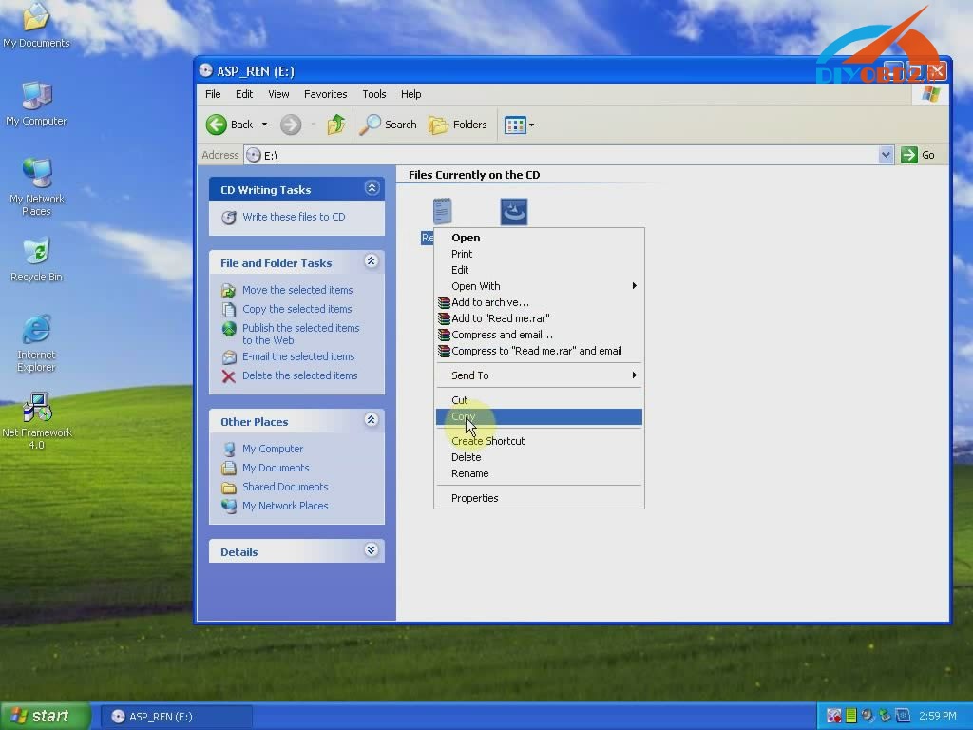The height and width of the screenshot is (730, 973).
Task: Open the Edit menu
Action: 244,94
